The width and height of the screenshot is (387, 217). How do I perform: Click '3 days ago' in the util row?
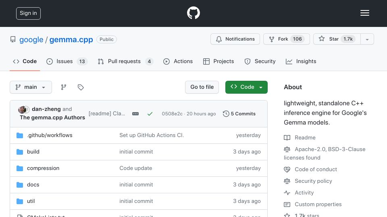pyautogui.click(x=247, y=201)
